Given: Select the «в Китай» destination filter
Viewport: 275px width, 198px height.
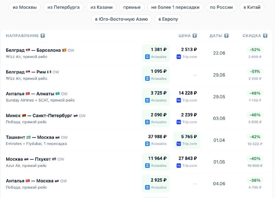Looking at the screenshot, I should 252,7.
